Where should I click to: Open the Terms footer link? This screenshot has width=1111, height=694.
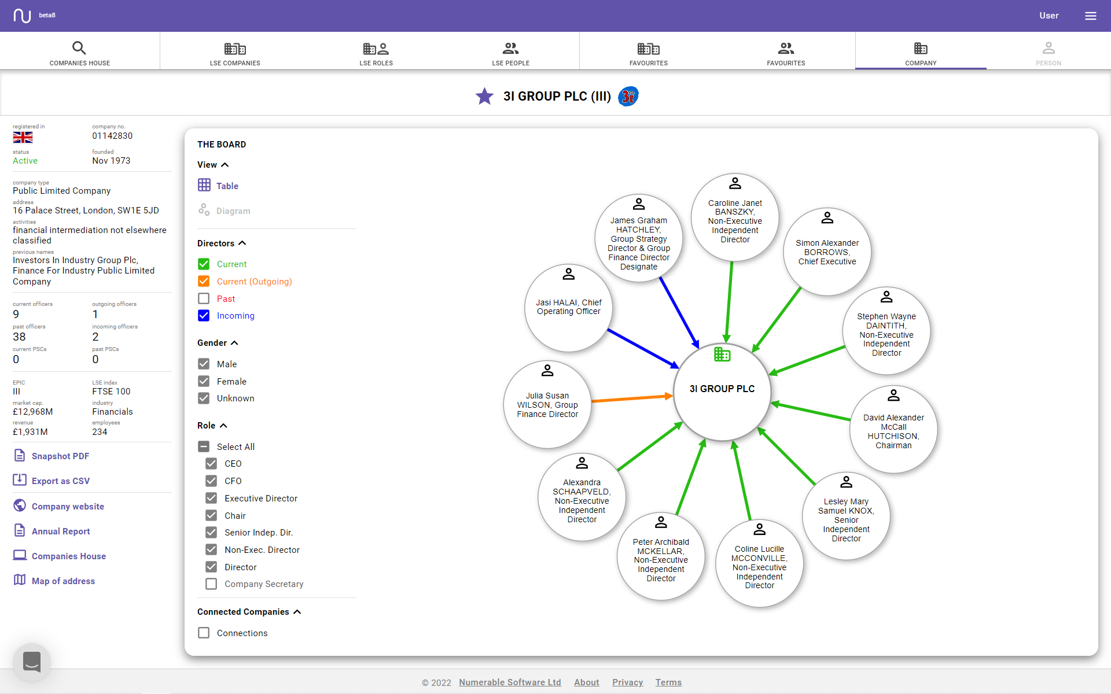pyautogui.click(x=668, y=682)
